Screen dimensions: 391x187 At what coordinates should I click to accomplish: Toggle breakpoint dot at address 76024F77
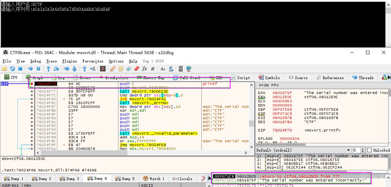click(x=32, y=91)
